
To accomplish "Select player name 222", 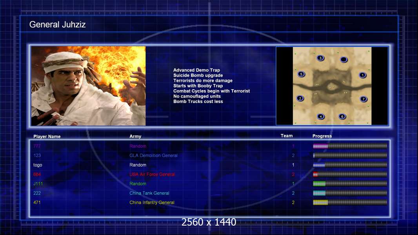I will pyautogui.click(x=37, y=193).
